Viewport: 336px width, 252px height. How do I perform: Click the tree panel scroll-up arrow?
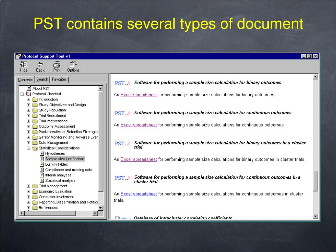tap(101, 88)
